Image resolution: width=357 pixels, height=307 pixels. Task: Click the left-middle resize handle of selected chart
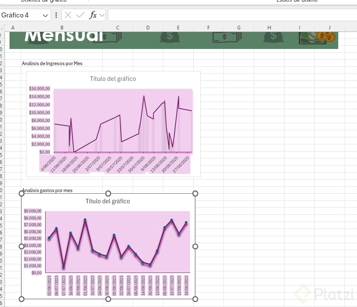[22, 246]
